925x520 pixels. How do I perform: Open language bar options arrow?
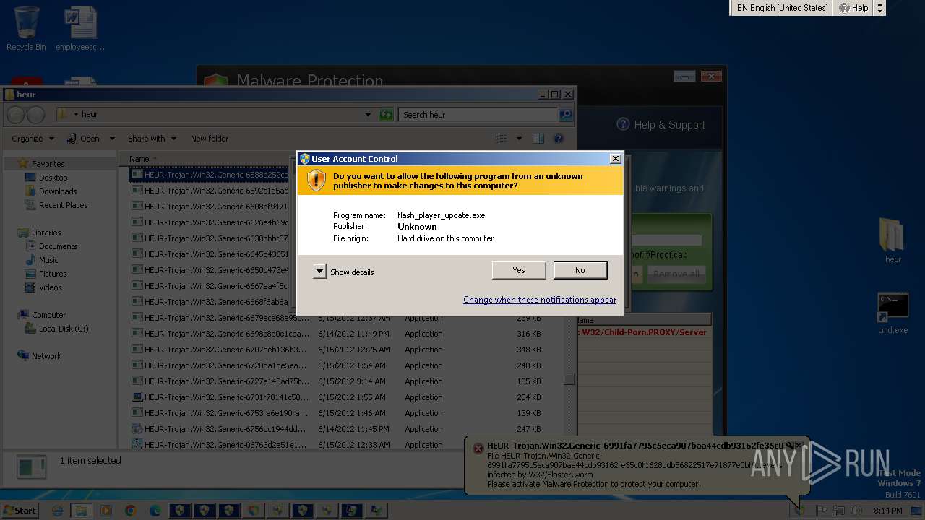pos(879,8)
